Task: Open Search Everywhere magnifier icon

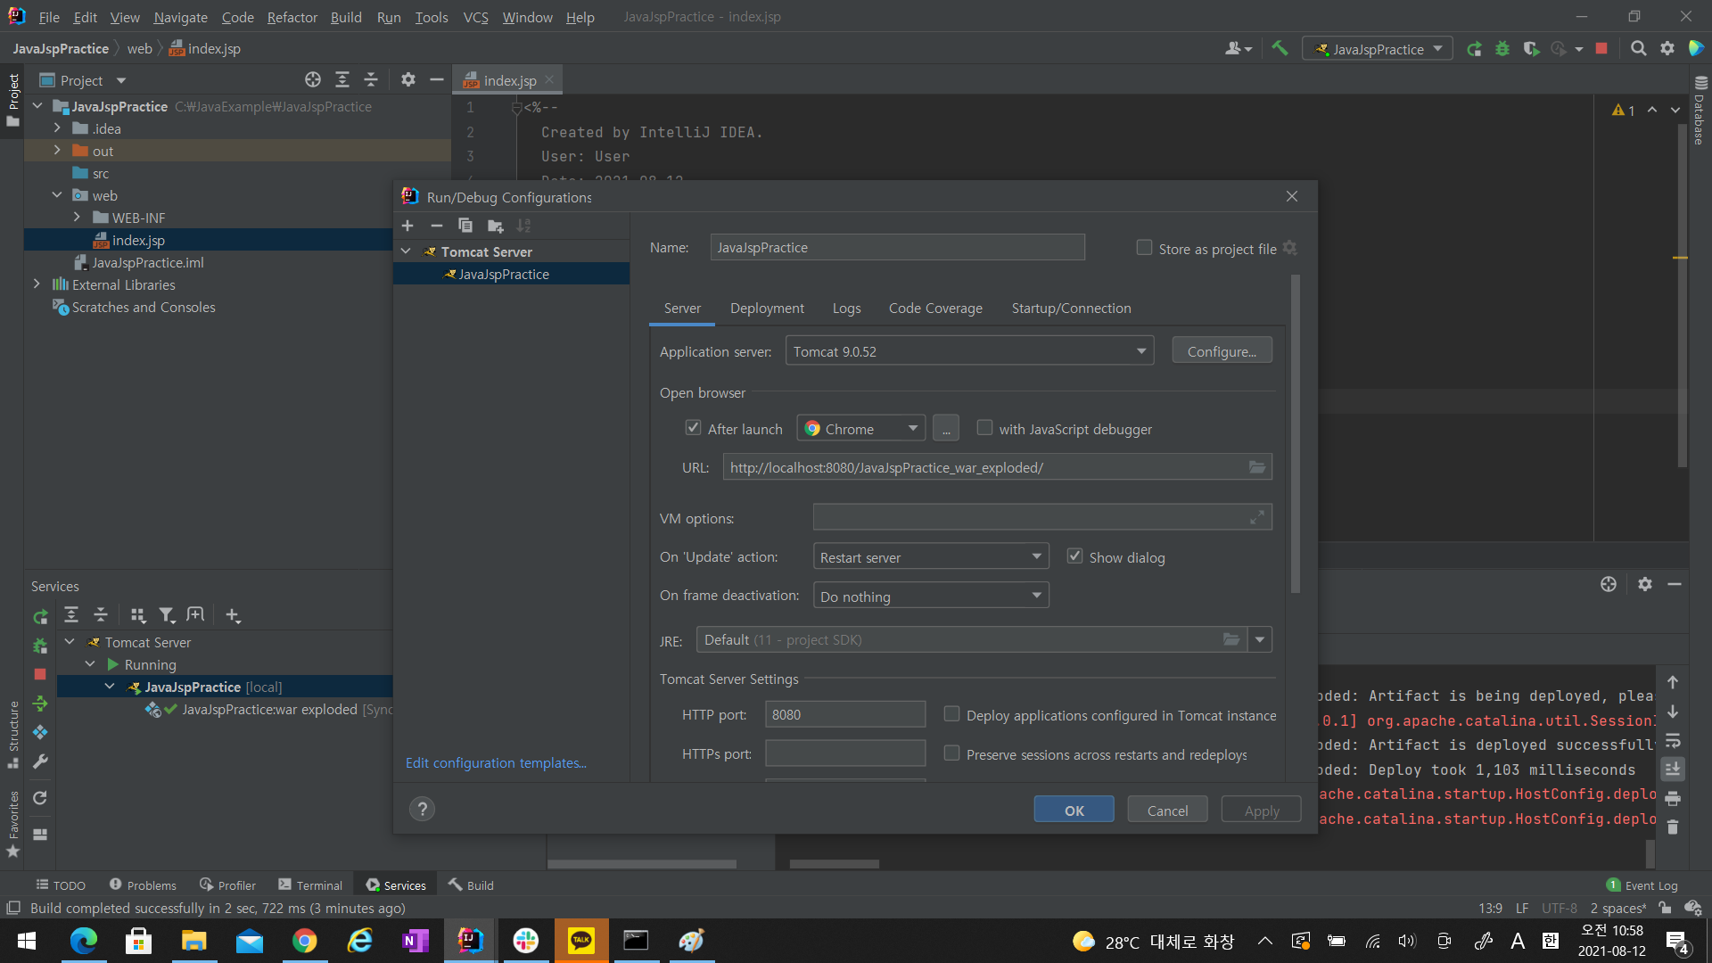Action: (x=1639, y=48)
